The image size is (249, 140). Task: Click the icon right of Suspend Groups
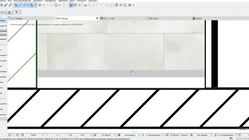(75, 5)
